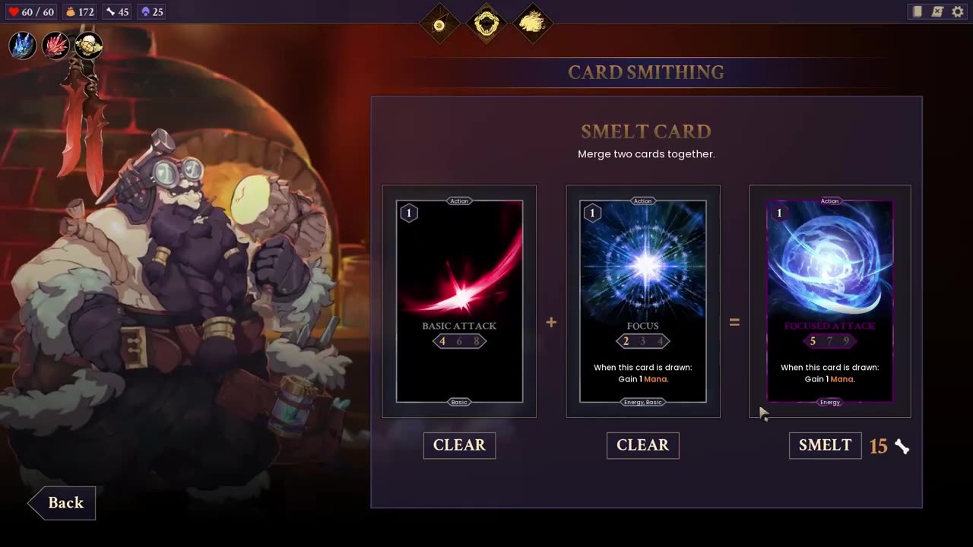Select the Basic Attack card
Screen dimensions: 973x547
(x=459, y=301)
